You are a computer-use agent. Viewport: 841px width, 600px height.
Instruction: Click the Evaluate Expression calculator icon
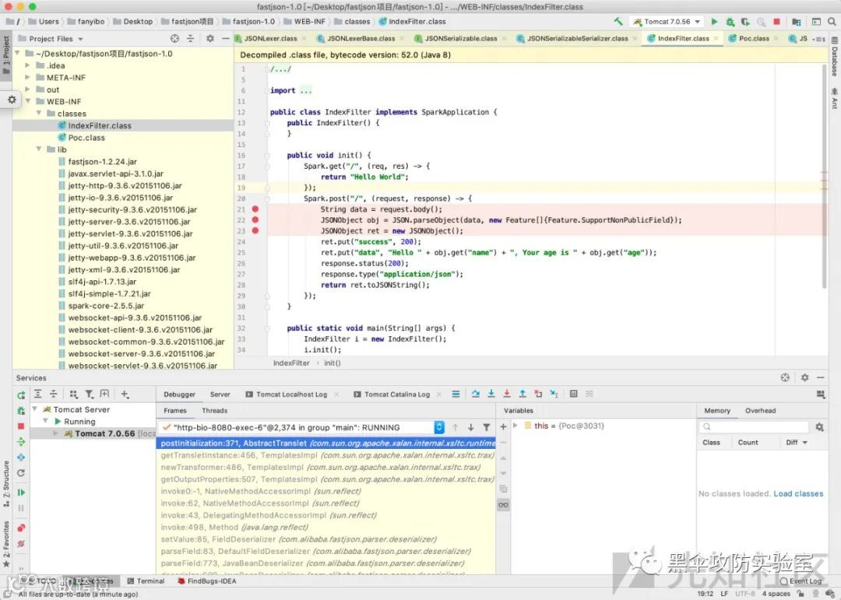click(x=573, y=394)
